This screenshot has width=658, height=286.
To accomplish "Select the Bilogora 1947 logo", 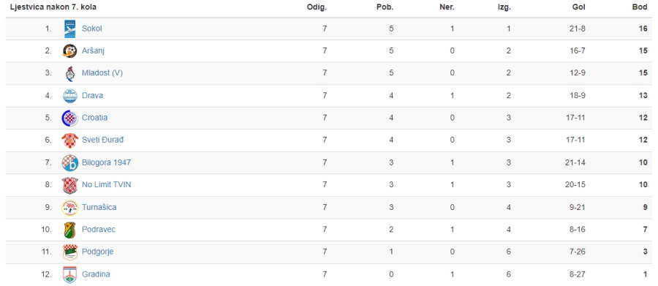I will pyautogui.click(x=70, y=162).
